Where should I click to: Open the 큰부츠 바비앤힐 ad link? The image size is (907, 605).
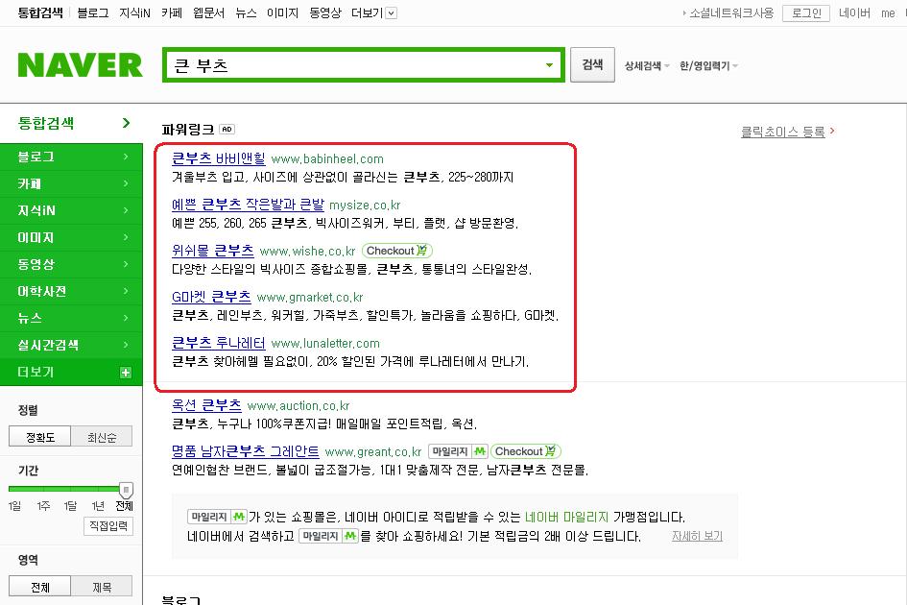click(x=219, y=158)
